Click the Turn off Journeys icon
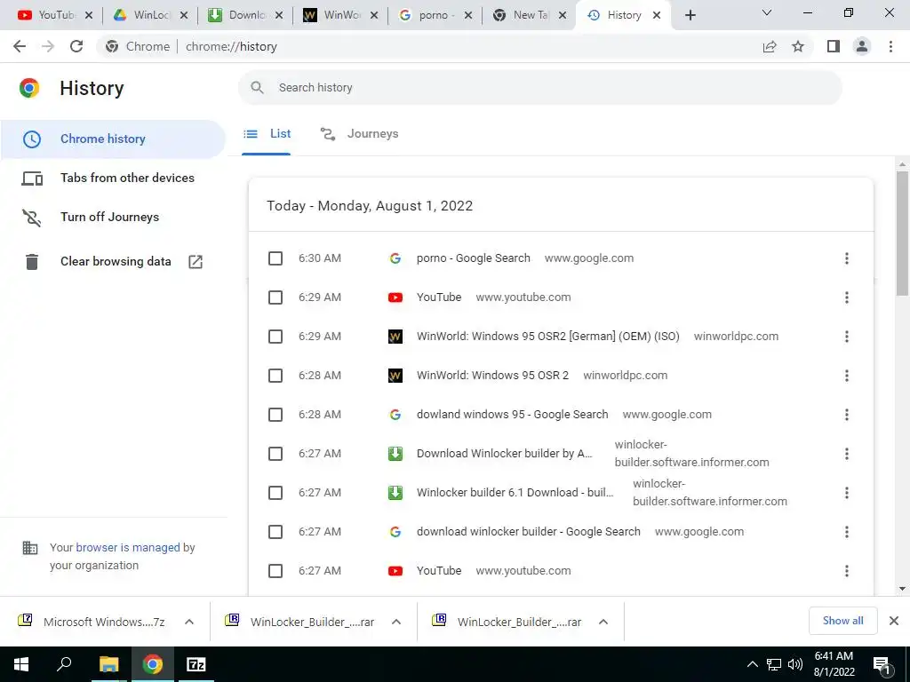 [x=31, y=218]
